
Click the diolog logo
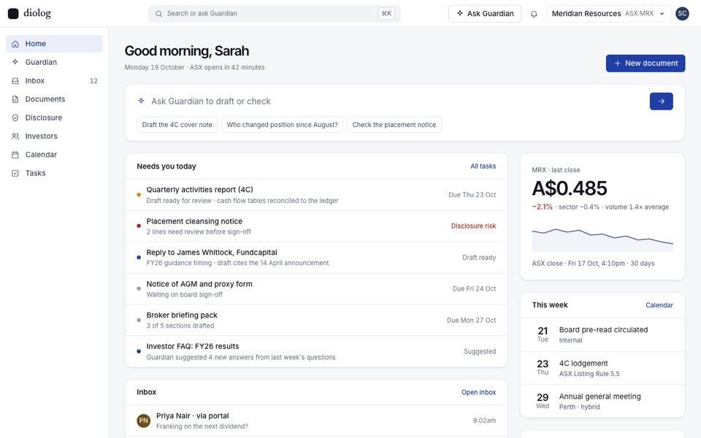point(29,13)
